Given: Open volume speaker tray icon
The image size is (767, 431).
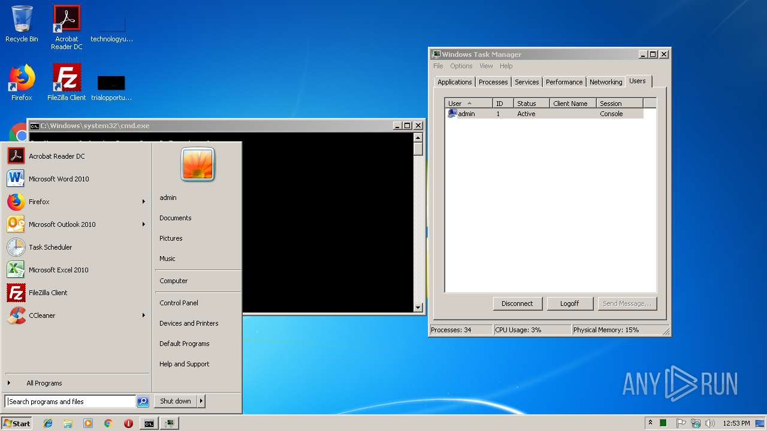Looking at the screenshot, I should (710, 423).
